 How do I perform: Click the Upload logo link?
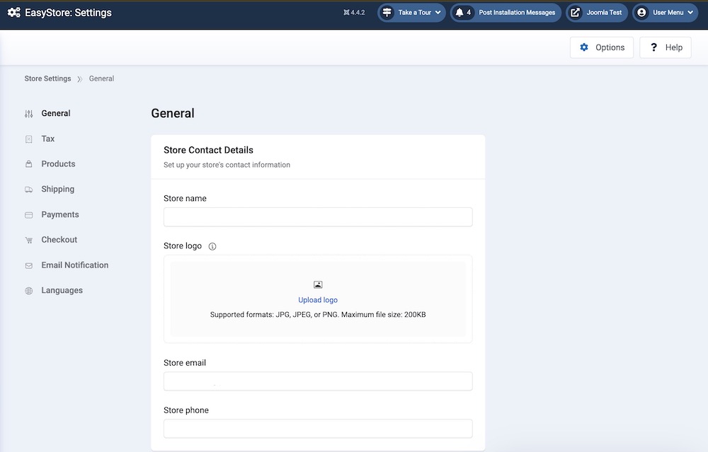click(318, 300)
